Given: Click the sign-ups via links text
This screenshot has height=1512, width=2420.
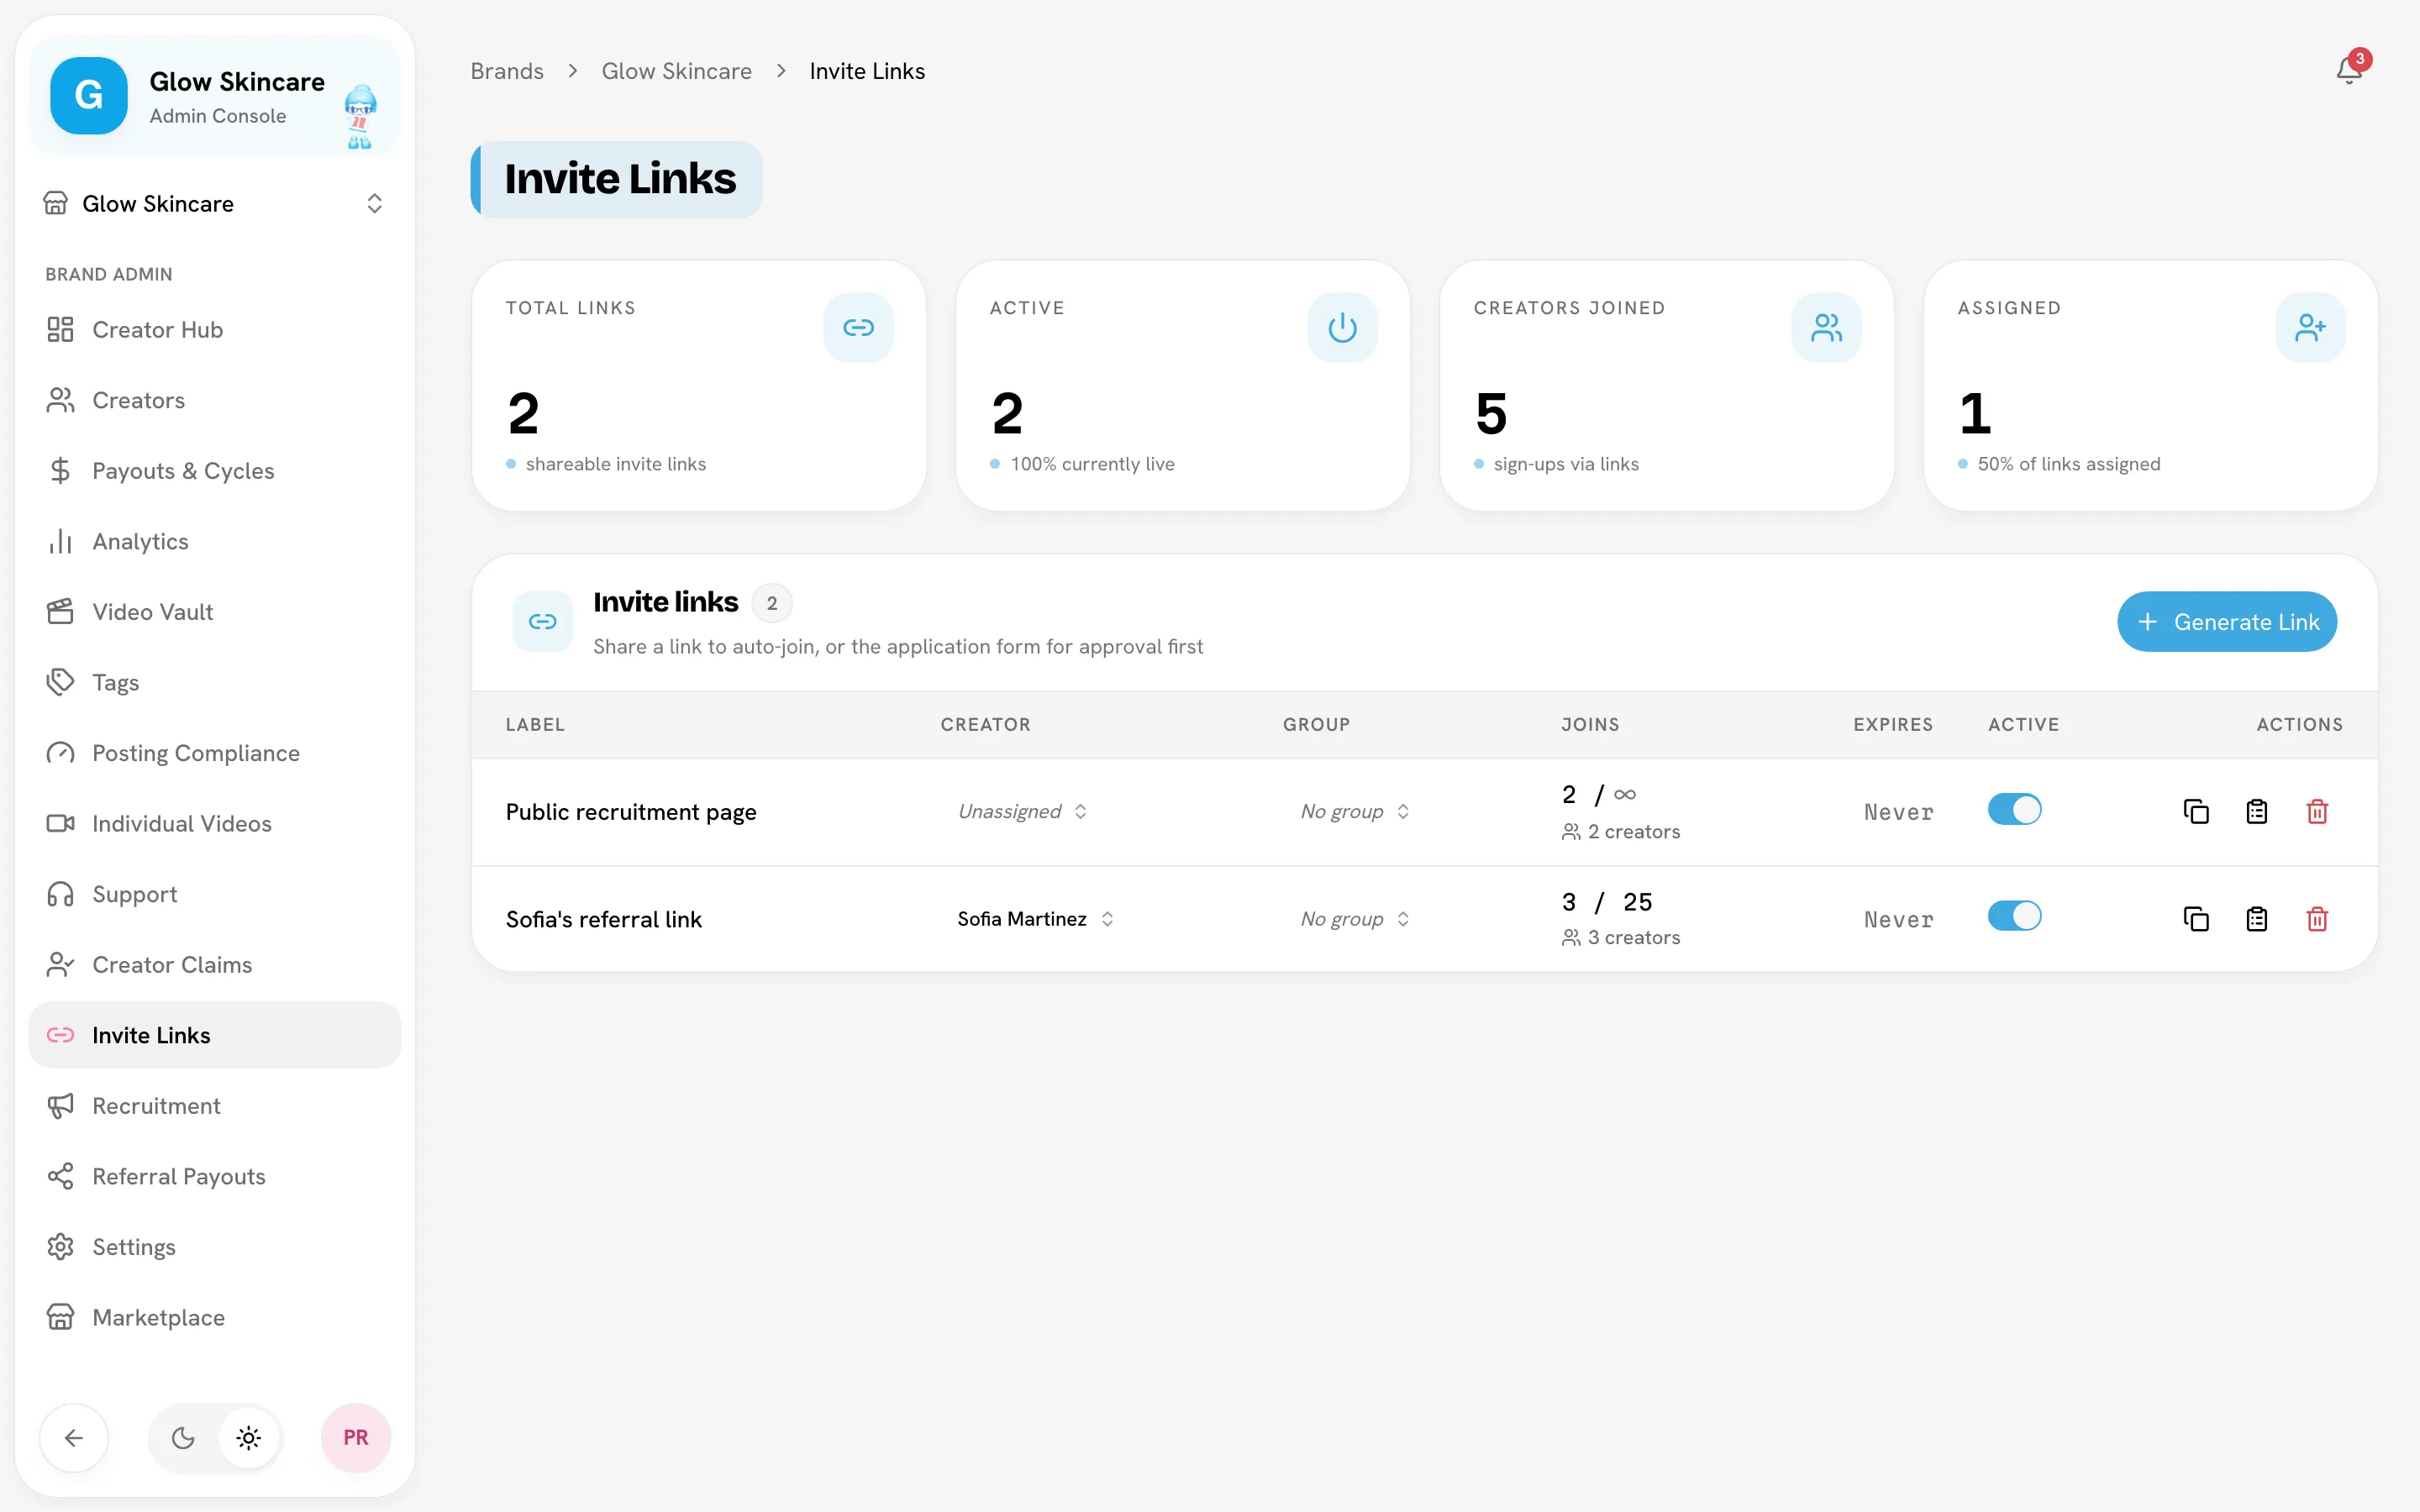Looking at the screenshot, I should point(1566,464).
